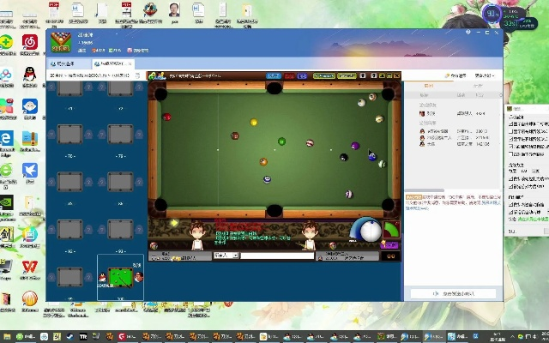
Task: Click the billiards game logo in header
Action: click(x=62, y=41)
